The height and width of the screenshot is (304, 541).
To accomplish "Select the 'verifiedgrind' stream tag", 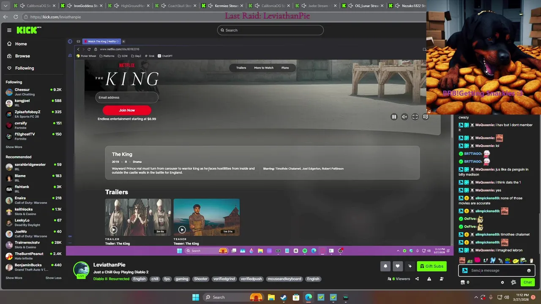I will click(x=224, y=279).
